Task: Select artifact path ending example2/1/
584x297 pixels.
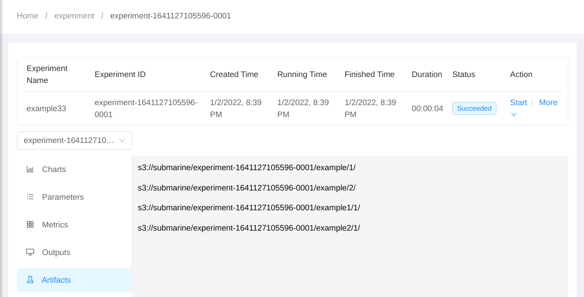Action: [x=249, y=228]
